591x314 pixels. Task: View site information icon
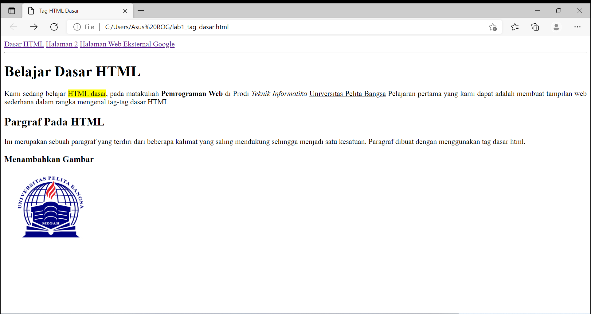click(77, 27)
